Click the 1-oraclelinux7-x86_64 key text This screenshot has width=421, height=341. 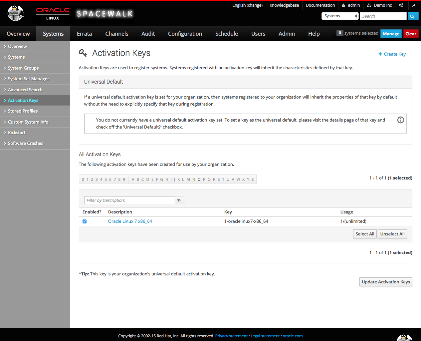(x=246, y=221)
